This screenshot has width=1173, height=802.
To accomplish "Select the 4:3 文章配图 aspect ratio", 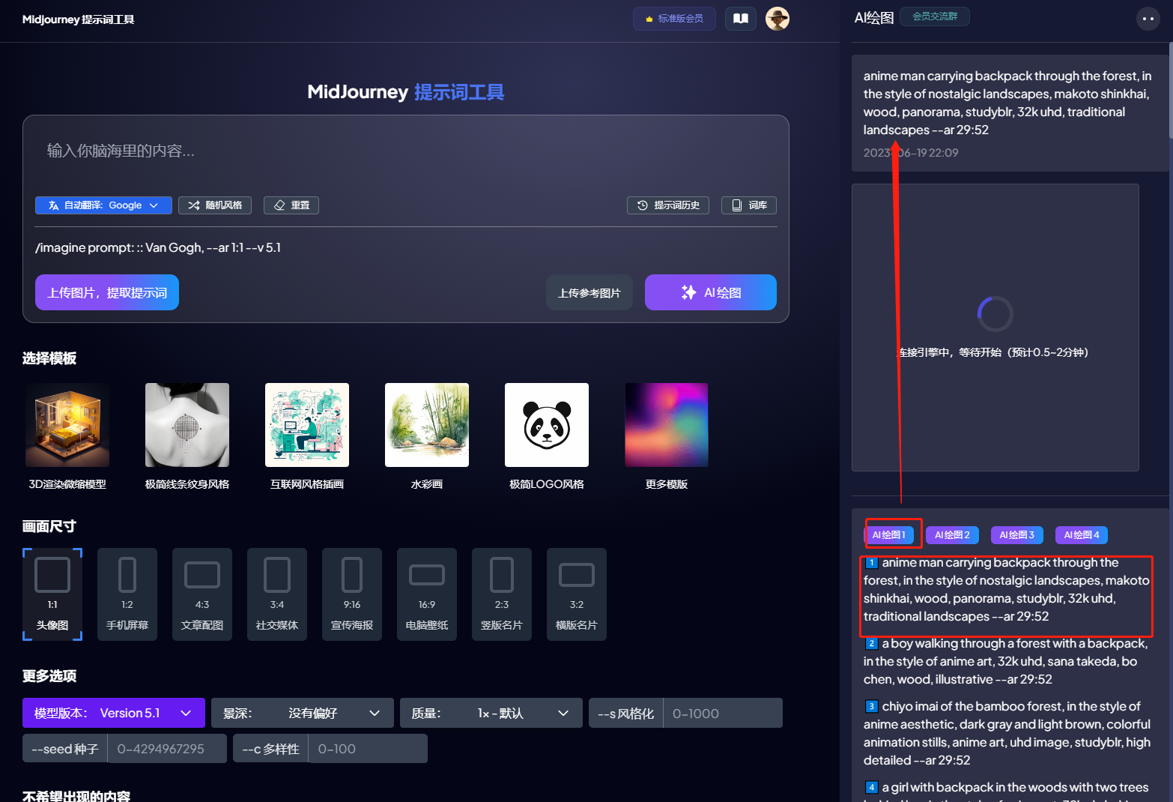I will (202, 594).
